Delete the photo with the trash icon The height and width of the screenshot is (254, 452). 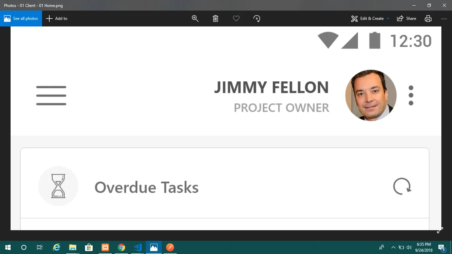[215, 19]
